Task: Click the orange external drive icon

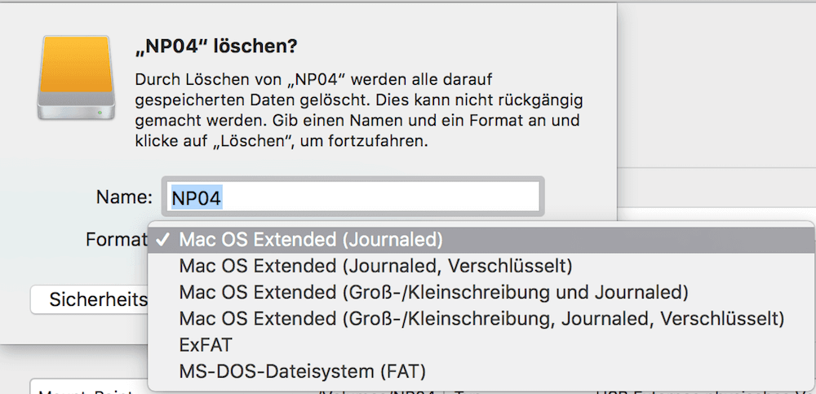Action: click(x=76, y=77)
